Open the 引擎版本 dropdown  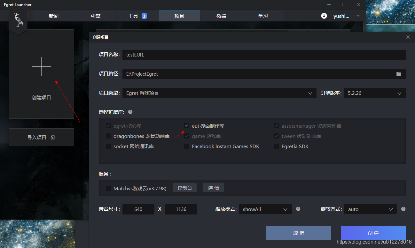(x=399, y=93)
